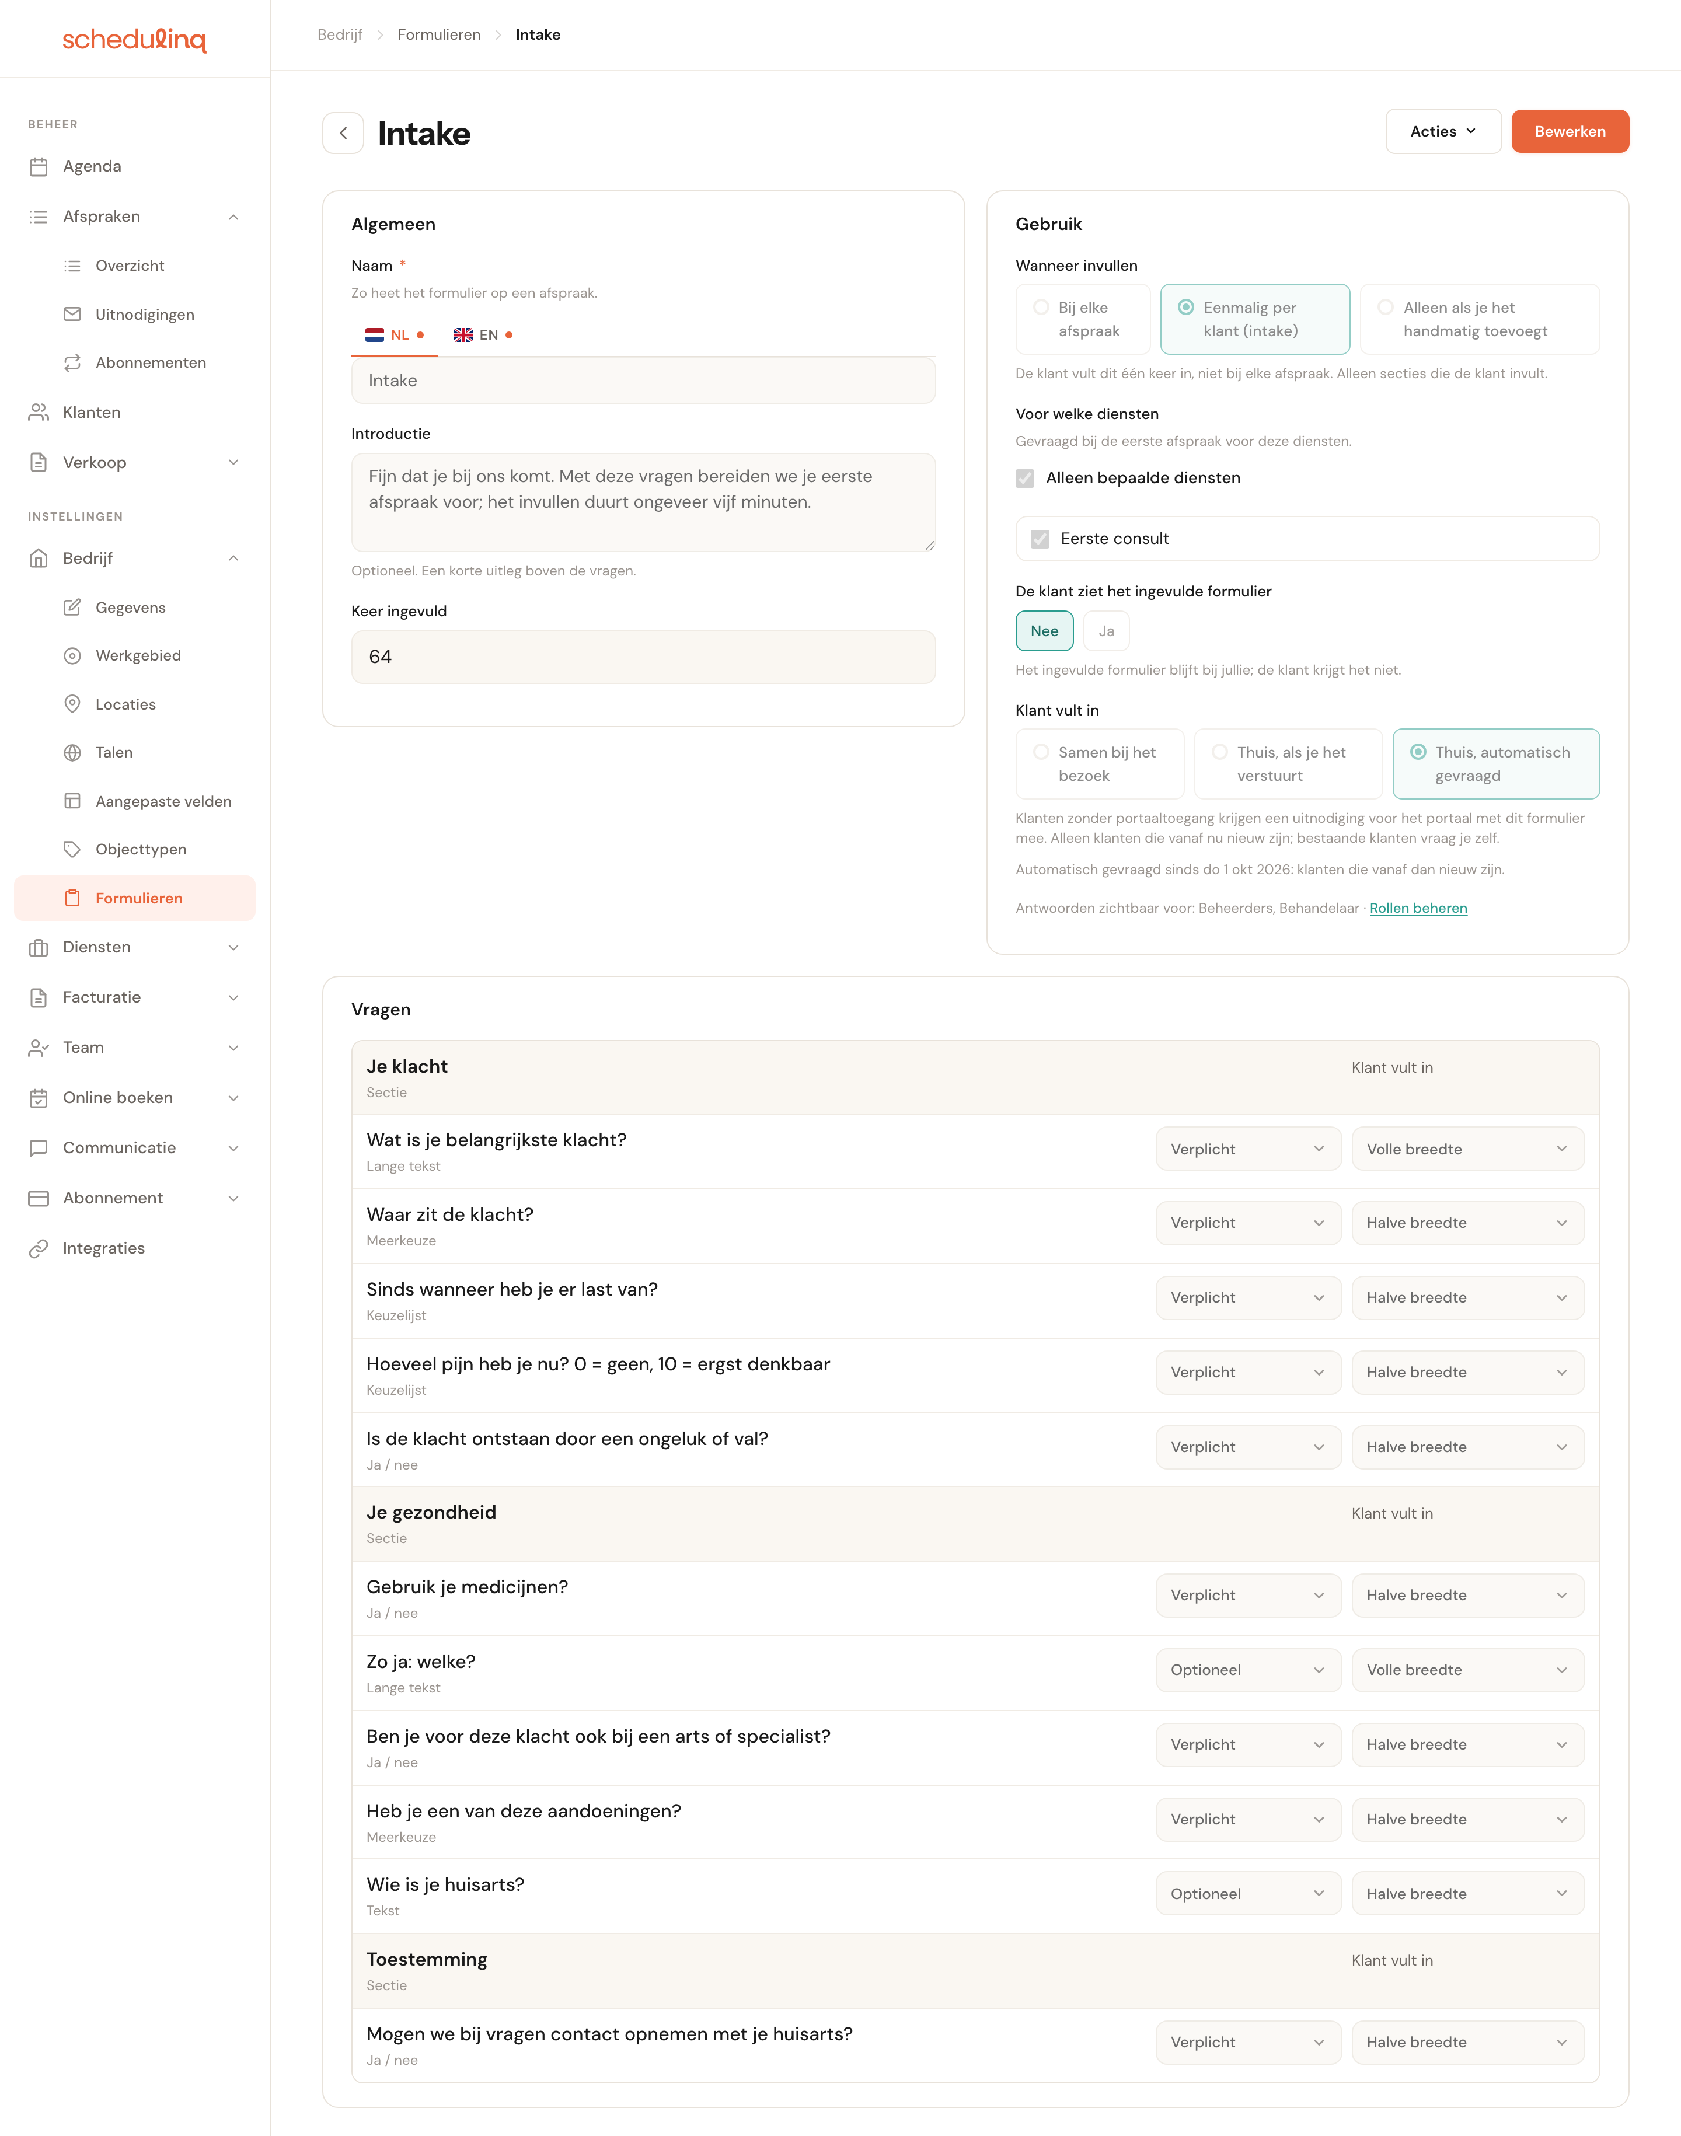This screenshot has height=2136, width=1681.
Task: Click the Communicatie speech bubble icon
Action: point(39,1148)
